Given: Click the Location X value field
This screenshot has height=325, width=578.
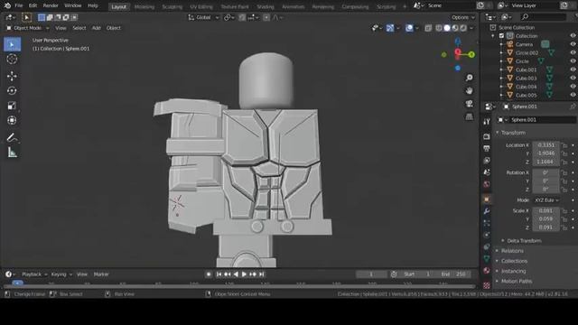Looking at the screenshot, I should pyautogui.click(x=545, y=145).
